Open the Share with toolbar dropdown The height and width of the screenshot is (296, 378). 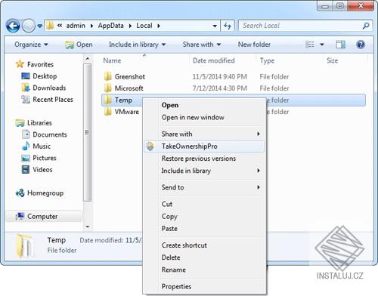[202, 45]
